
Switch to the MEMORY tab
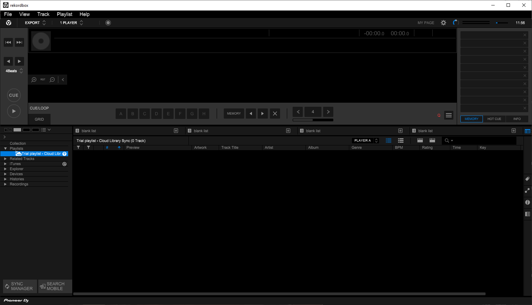coord(471,119)
